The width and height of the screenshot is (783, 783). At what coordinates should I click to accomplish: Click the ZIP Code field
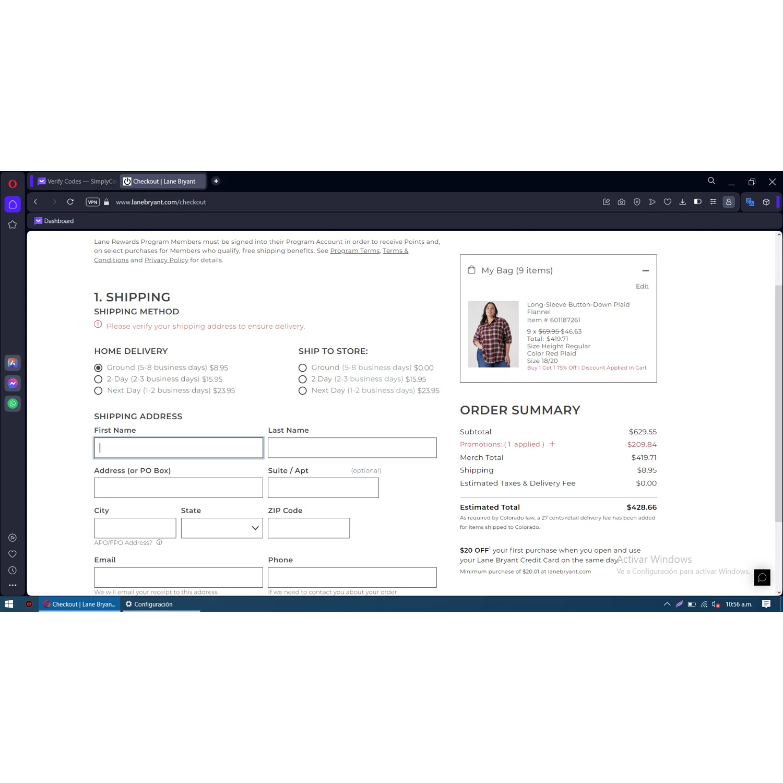click(x=309, y=528)
